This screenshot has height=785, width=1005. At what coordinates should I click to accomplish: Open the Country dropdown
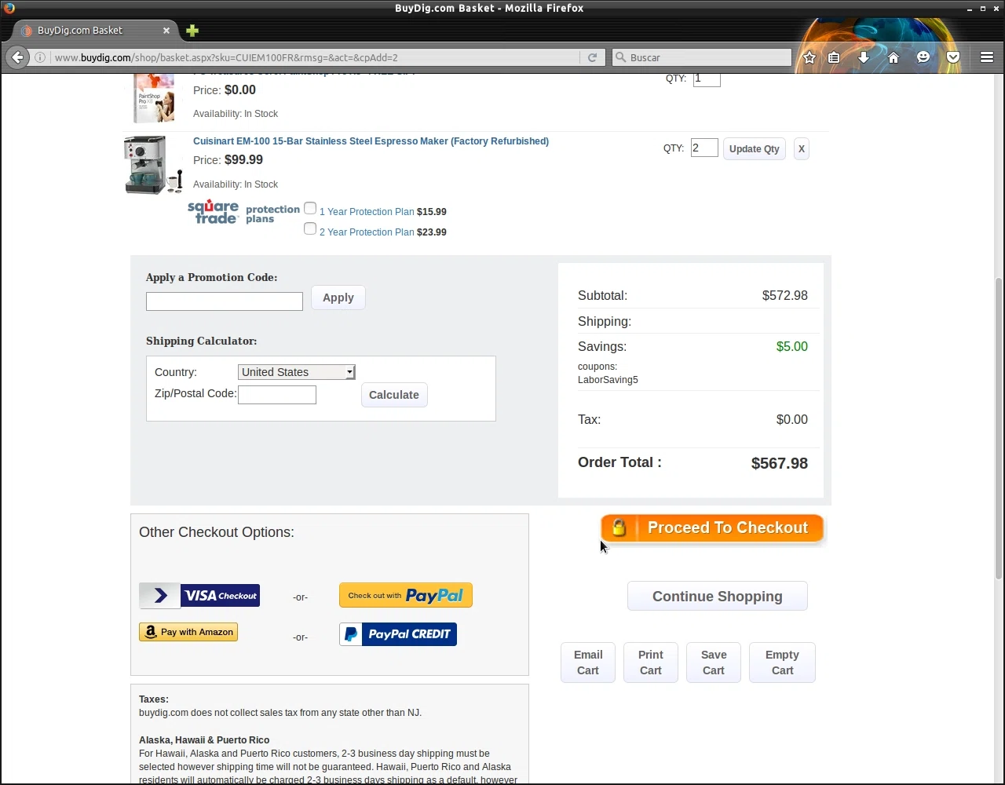pos(296,372)
